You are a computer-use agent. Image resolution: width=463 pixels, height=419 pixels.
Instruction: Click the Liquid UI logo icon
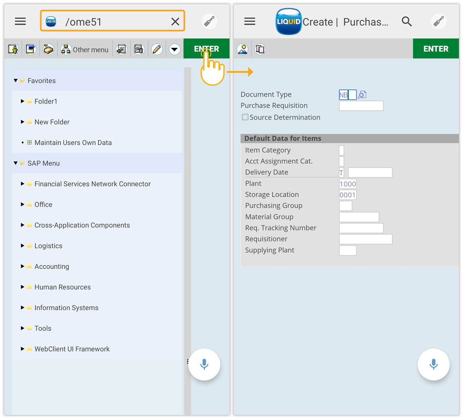pyautogui.click(x=289, y=22)
